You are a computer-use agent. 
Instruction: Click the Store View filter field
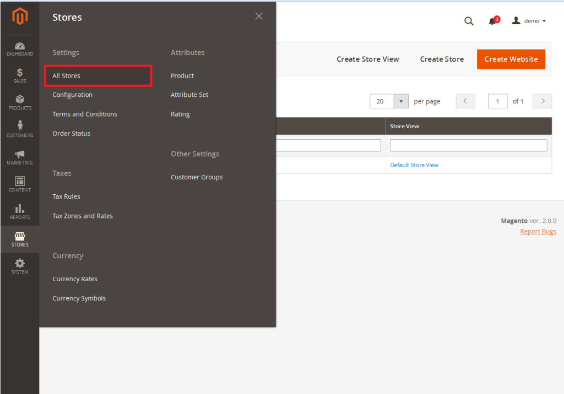[468, 145]
